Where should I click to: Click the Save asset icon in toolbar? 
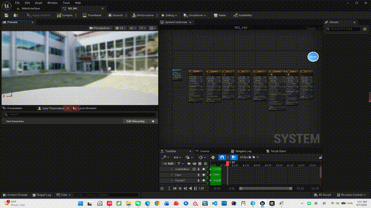click(x=6, y=16)
